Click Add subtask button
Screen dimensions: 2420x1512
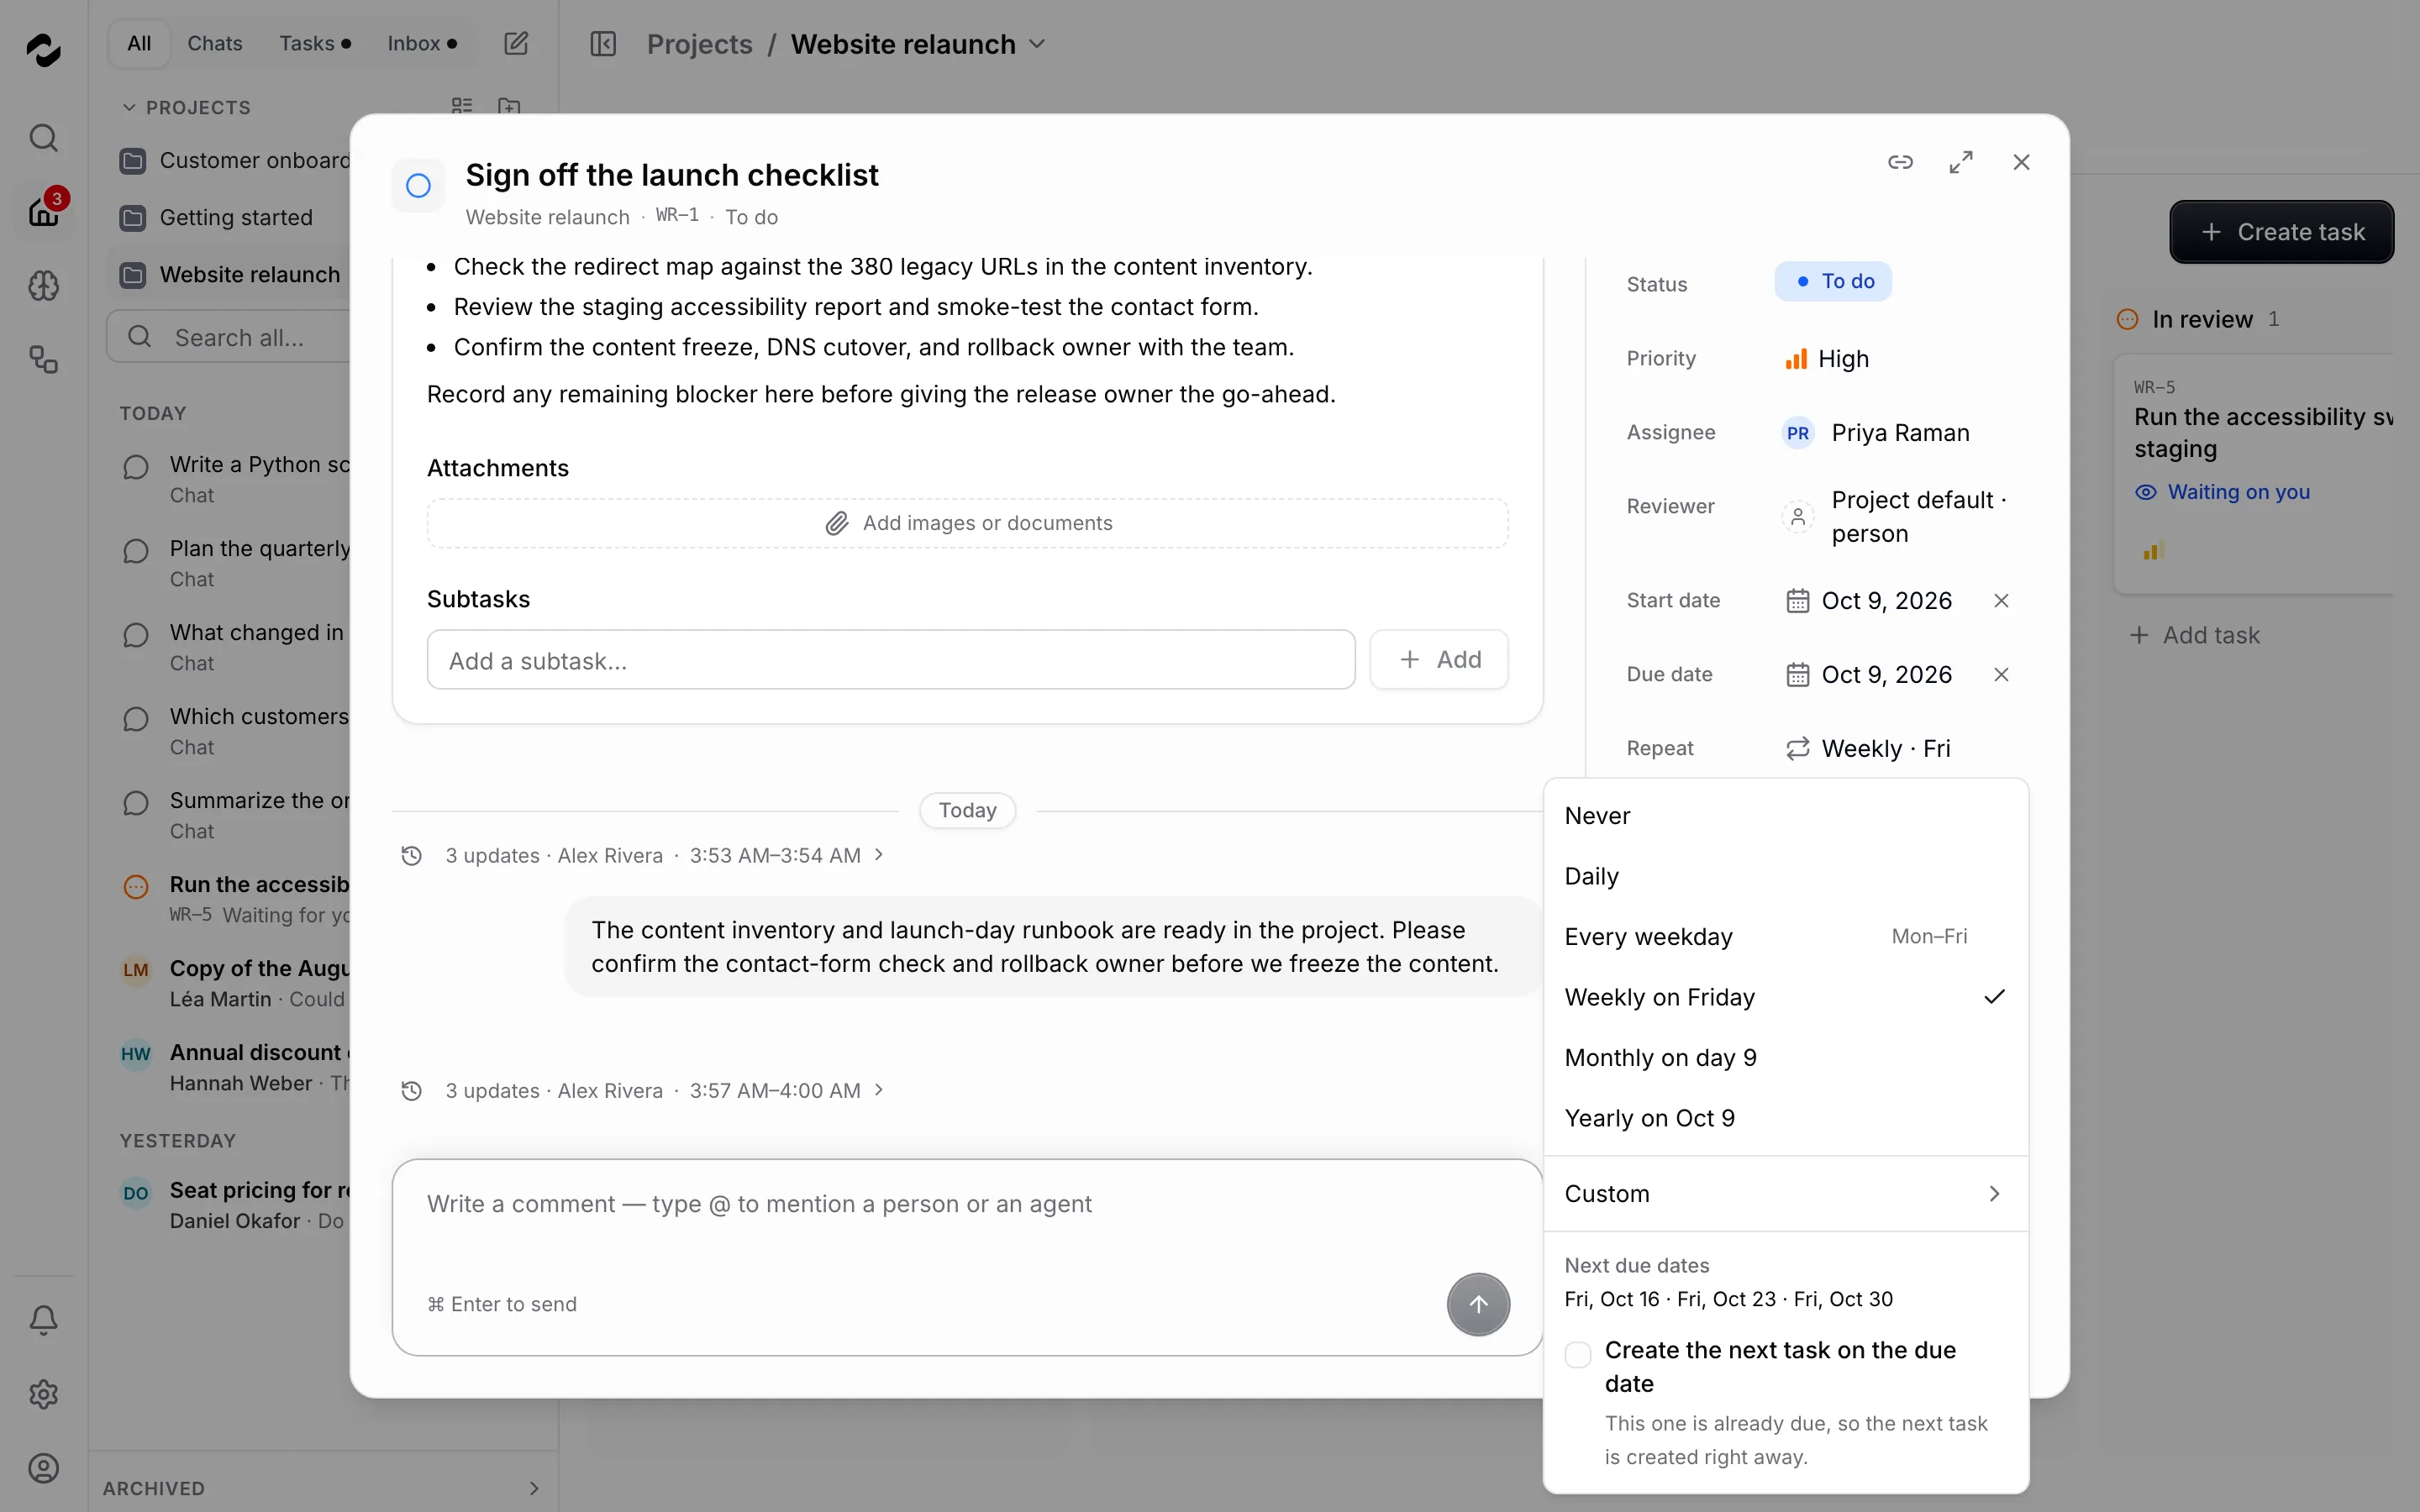1439,659
